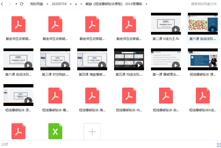Viewport: 221px width, 148px height.
Task: Select the 短线爆破秘诀K线... PDF icon
Action: tap(203, 96)
